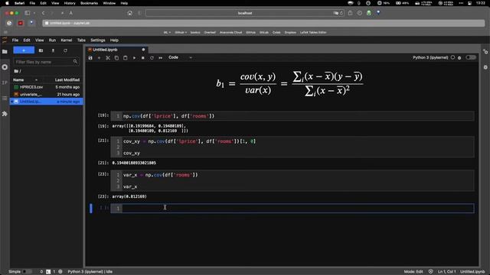The height and width of the screenshot is (275, 490).
Task: Save the notebook with the disk icon
Action: click(90, 58)
